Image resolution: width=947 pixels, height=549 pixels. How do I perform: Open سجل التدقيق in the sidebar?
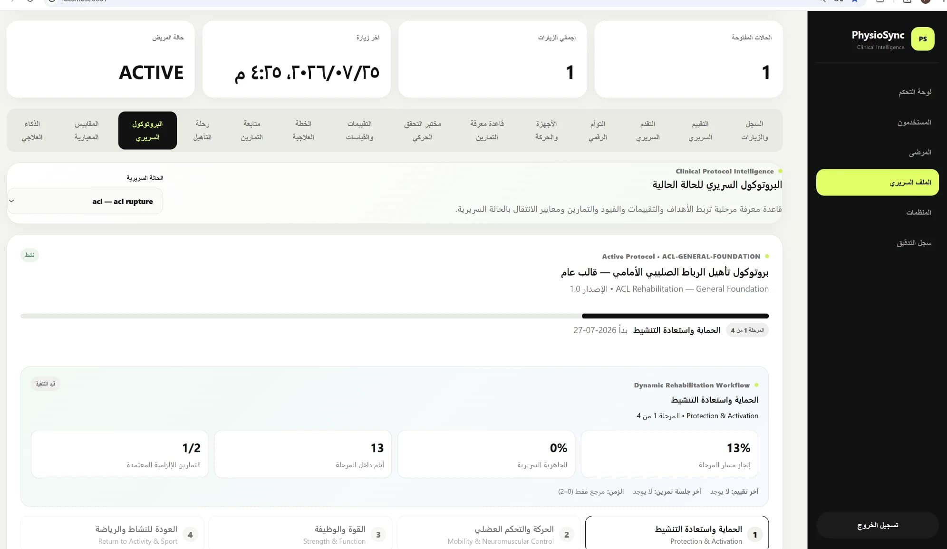click(877, 243)
